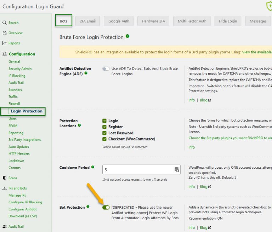Click the Info link in the Protection Locations row
The width and height of the screenshot is (272, 232).
[x=192, y=147]
